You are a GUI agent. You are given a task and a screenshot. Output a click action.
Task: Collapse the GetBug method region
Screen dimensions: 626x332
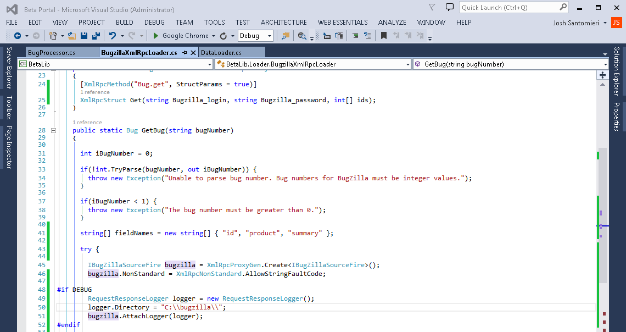click(53, 130)
